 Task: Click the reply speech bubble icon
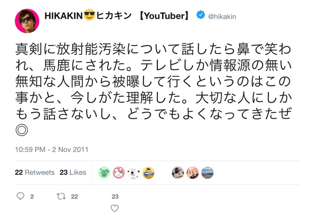tap(20, 196)
